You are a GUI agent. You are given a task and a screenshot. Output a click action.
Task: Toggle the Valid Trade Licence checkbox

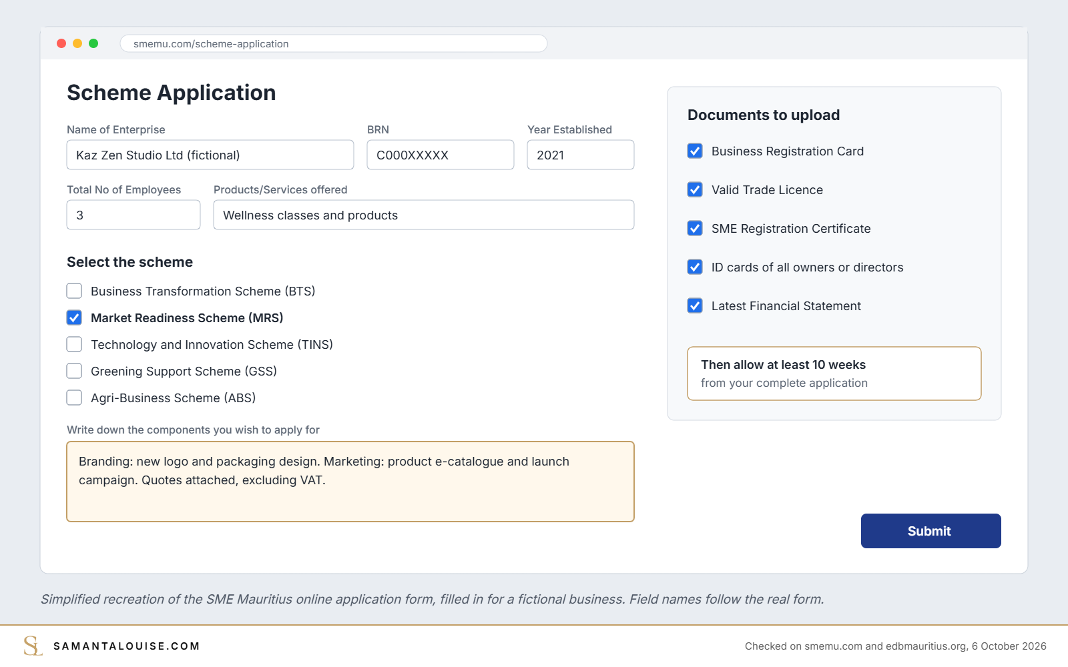(x=695, y=189)
